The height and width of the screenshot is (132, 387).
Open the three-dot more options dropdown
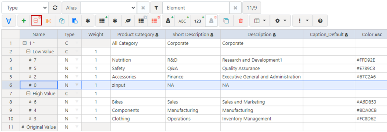[303, 21]
